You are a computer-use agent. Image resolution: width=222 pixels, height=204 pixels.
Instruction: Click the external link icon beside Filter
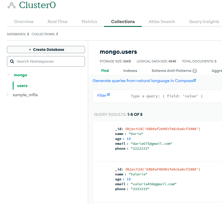coord(108,95)
